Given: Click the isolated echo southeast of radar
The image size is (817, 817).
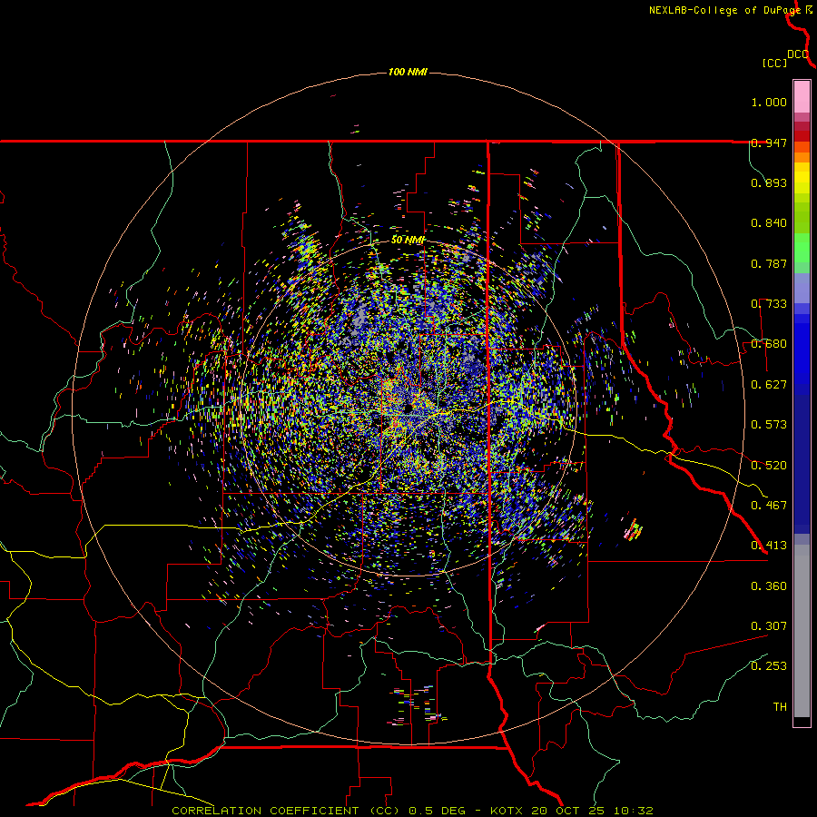Looking at the screenshot, I should (x=633, y=530).
